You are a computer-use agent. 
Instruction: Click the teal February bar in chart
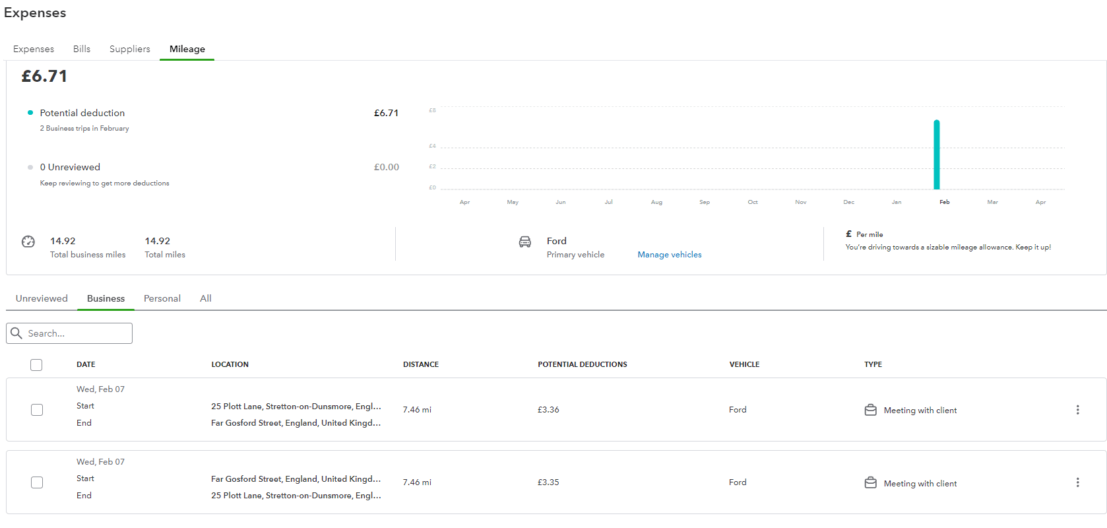click(936, 155)
